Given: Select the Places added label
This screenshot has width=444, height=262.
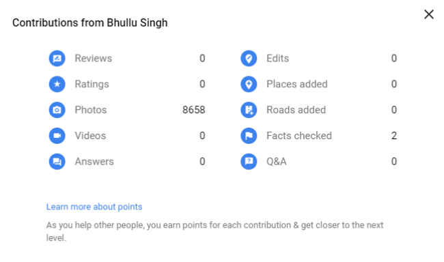Looking at the screenshot, I should tap(296, 84).
